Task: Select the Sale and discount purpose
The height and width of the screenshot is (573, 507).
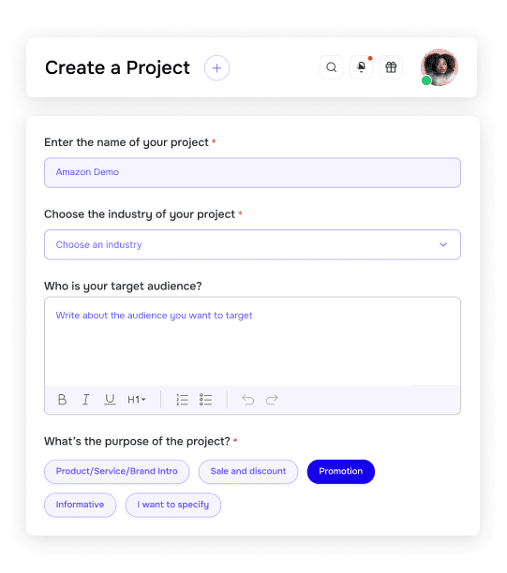Action: point(248,471)
